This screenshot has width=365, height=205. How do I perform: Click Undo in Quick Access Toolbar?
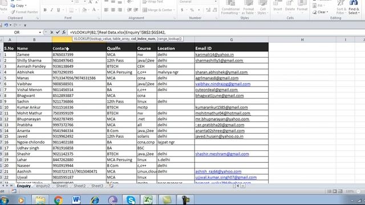pos(6,25)
